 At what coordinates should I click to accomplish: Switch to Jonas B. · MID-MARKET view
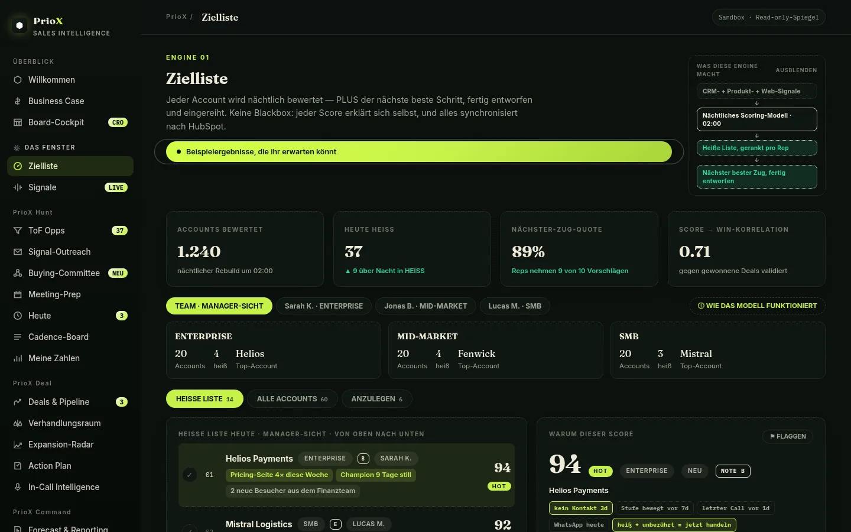point(425,306)
